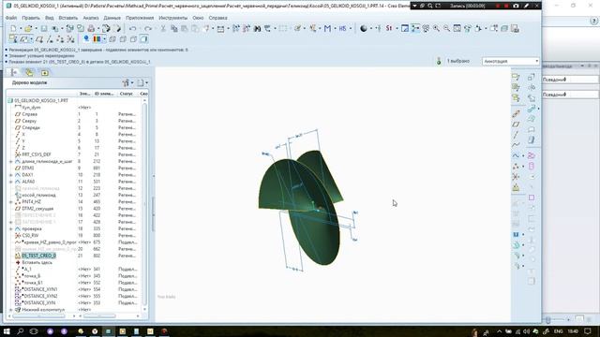Expand the длина_геликоида_и_шаг tree node
The width and height of the screenshot is (600, 337).
point(11,161)
